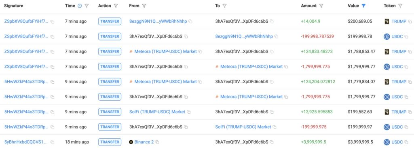Copy the SolFi market address in From column
The height and width of the screenshot is (148, 414).
point(189,112)
